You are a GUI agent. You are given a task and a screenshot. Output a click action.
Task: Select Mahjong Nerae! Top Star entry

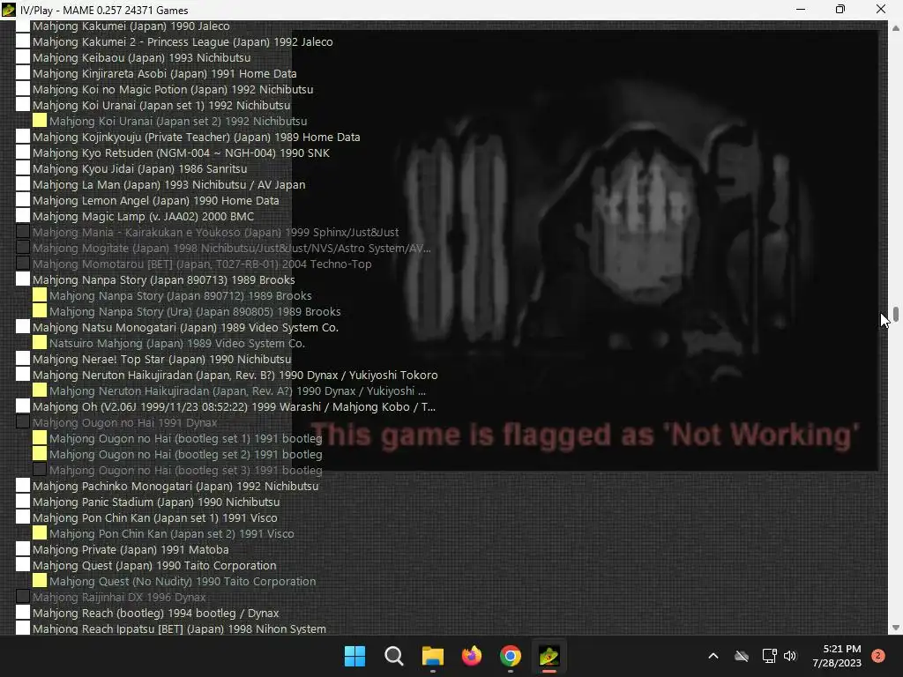(162, 359)
